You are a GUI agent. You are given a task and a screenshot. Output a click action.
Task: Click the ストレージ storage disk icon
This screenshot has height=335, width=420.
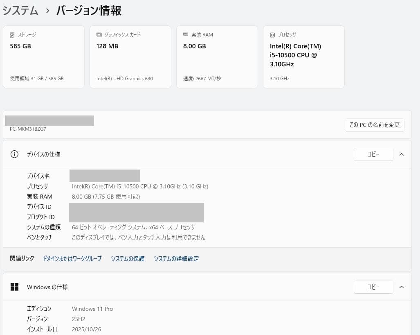click(x=12, y=35)
